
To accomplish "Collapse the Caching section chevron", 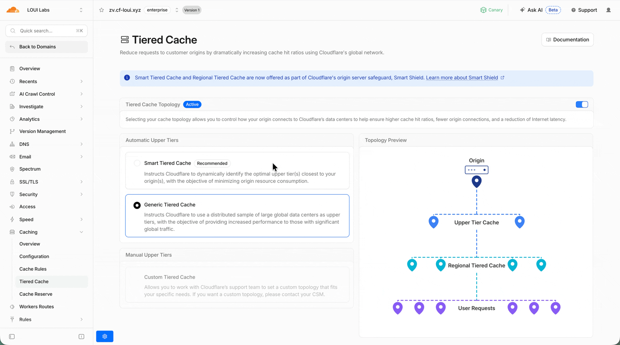I will [81, 232].
